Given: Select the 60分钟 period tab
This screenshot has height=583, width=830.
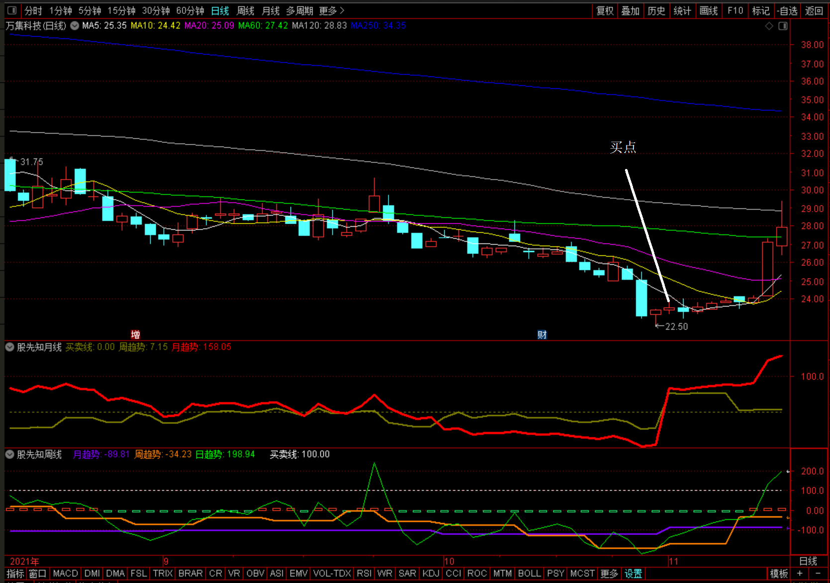Looking at the screenshot, I should click(190, 10).
